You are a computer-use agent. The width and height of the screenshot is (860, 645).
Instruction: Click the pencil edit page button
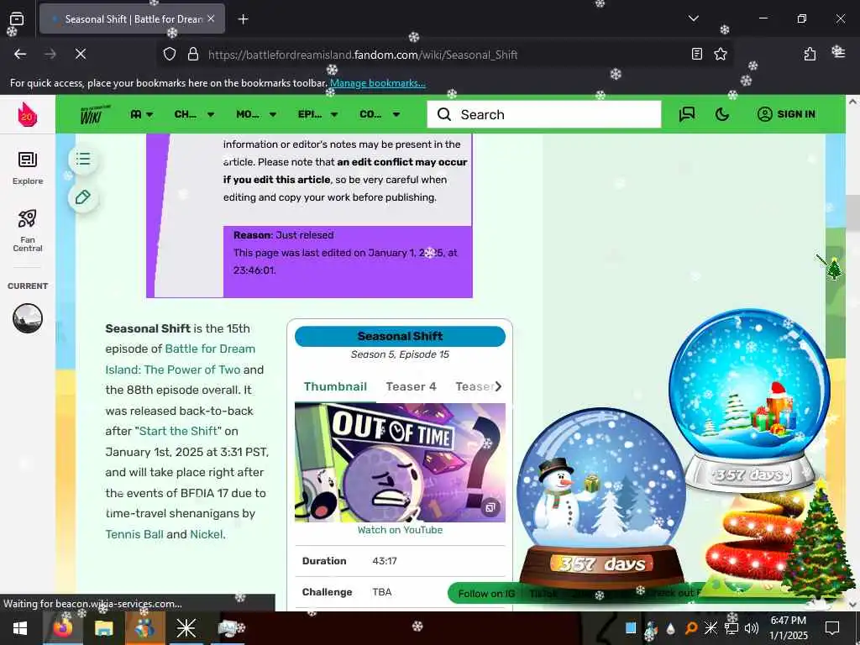(x=83, y=197)
